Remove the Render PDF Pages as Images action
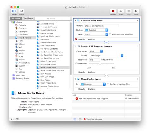The width and height of the screenshot is (150, 134). (137, 46)
